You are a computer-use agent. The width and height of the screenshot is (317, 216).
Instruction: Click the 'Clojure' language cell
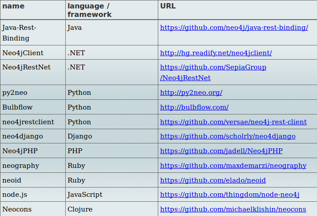tap(112, 209)
